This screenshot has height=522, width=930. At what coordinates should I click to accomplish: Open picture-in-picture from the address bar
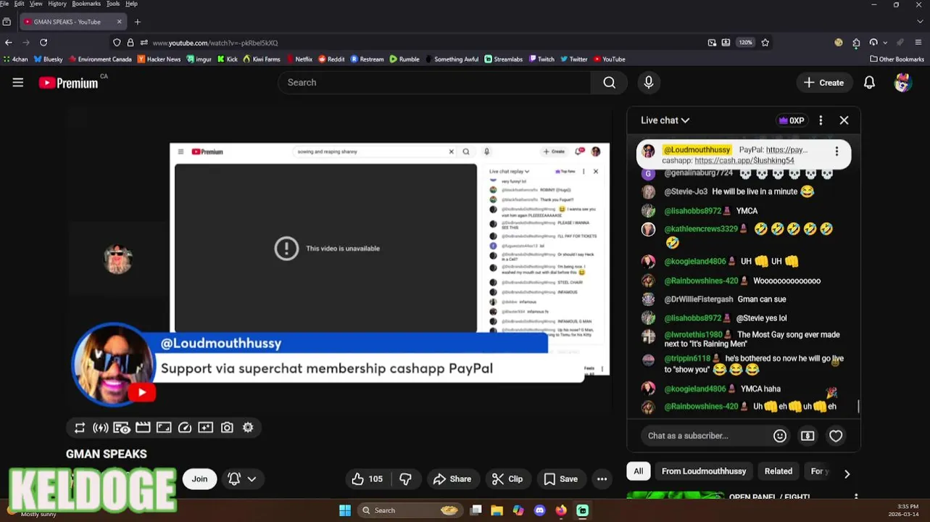coord(712,43)
